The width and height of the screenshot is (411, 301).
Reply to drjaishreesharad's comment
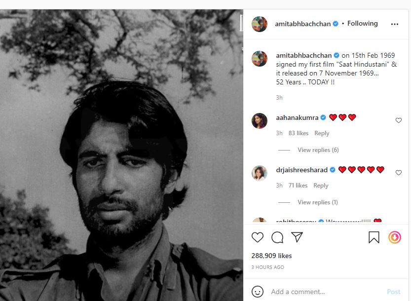coord(321,186)
